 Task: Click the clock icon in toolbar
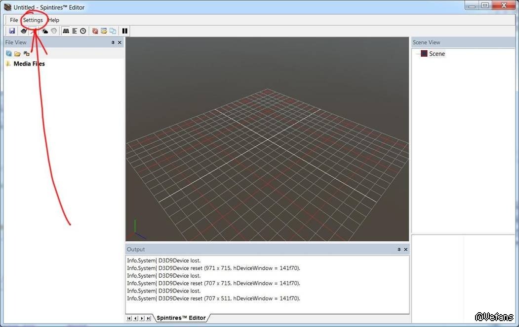pos(83,31)
